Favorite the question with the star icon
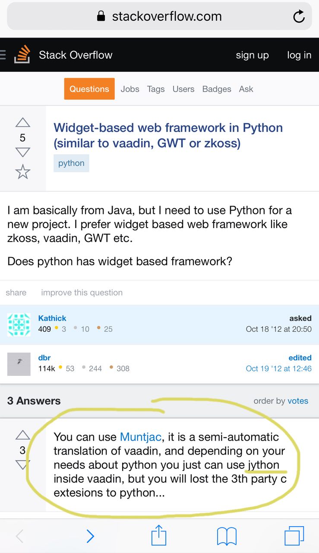The height and width of the screenshot is (553, 319). 22,172
